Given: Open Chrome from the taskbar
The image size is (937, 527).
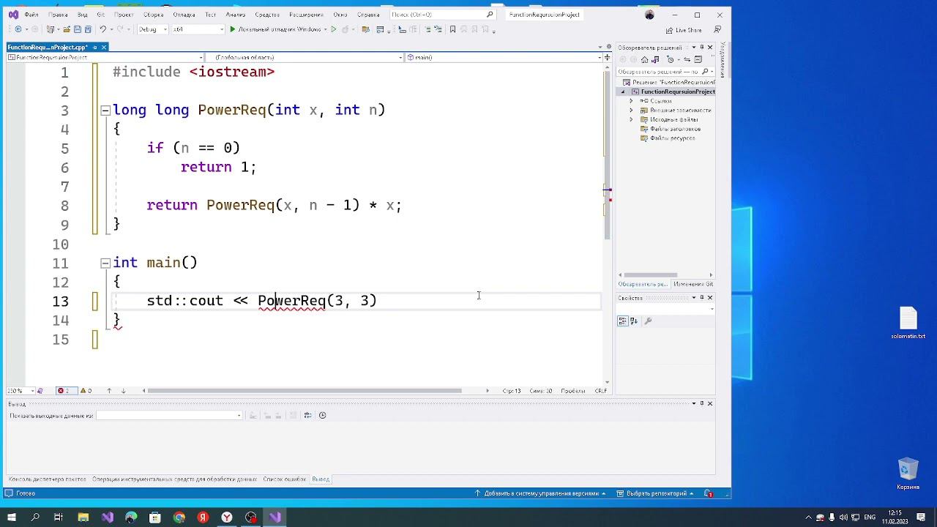Looking at the screenshot, I should coord(179,517).
